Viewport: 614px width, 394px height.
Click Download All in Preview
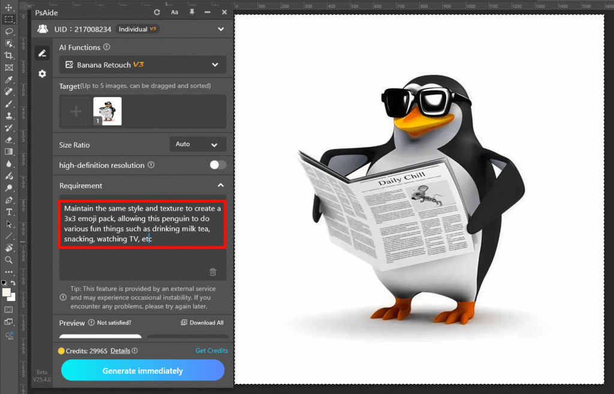[202, 323]
